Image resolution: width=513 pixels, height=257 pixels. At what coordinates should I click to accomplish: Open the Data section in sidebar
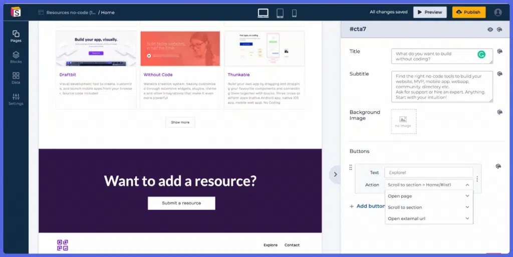[16, 78]
